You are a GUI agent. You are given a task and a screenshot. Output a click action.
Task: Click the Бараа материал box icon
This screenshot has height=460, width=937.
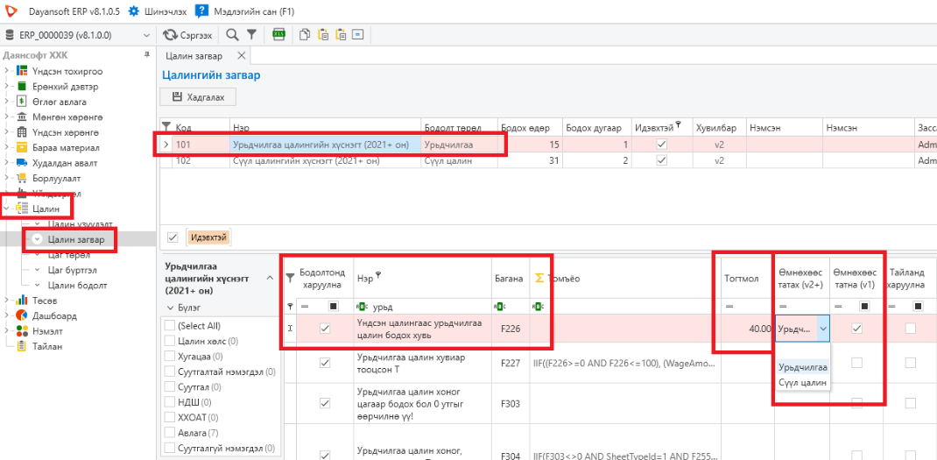click(x=22, y=147)
